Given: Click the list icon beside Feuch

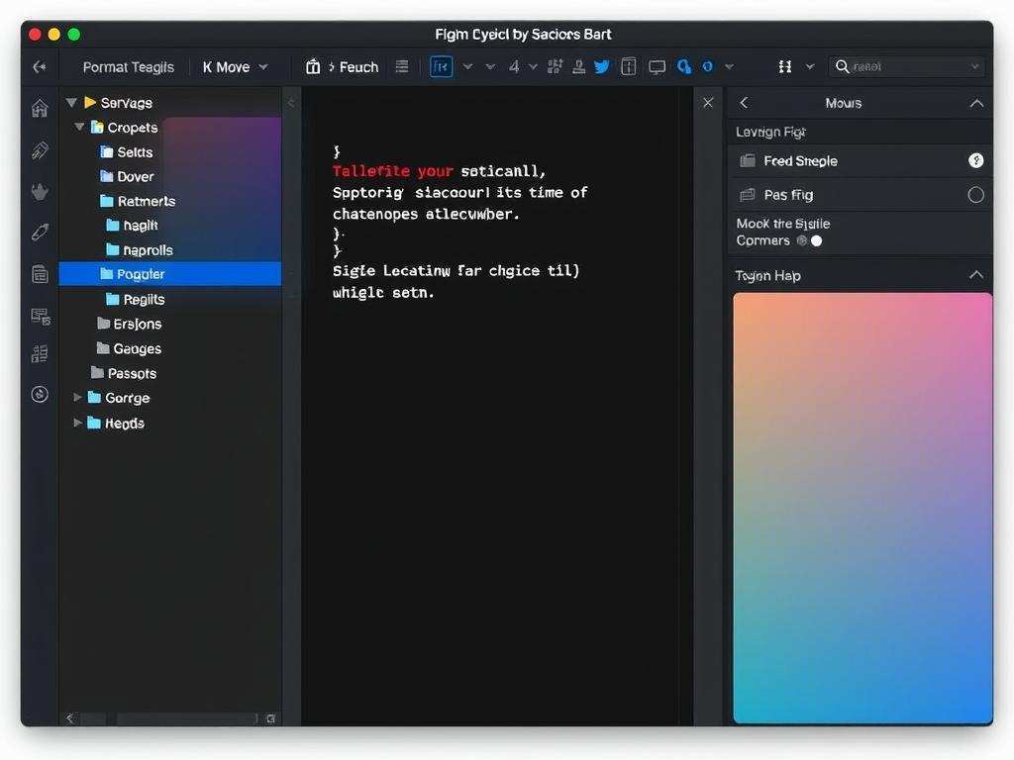Looking at the screenshot, I should click(401, 66).
